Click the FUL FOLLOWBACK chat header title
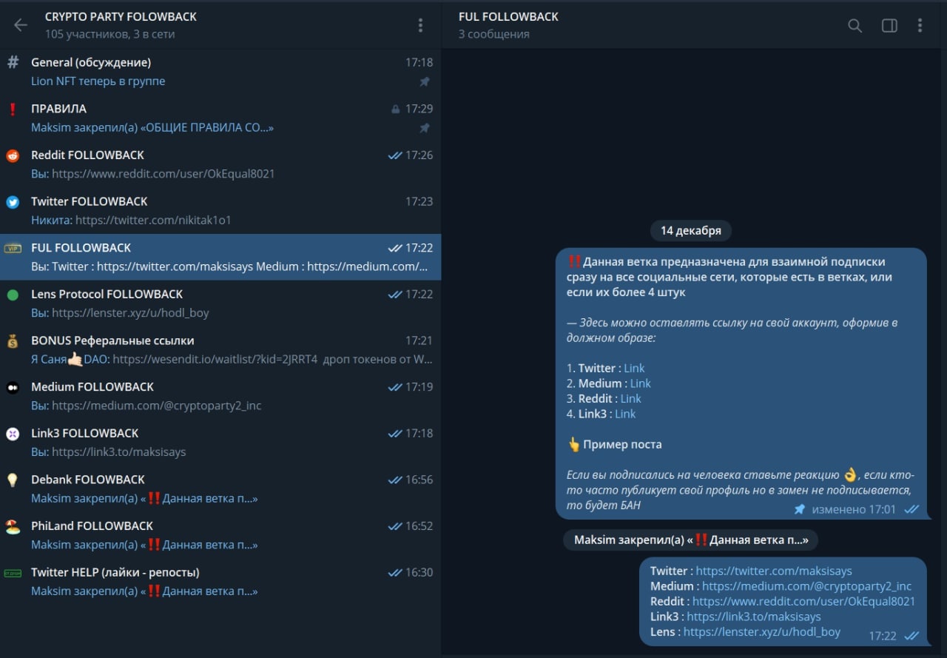The image size is (947, 658). [x=508, y=16]
